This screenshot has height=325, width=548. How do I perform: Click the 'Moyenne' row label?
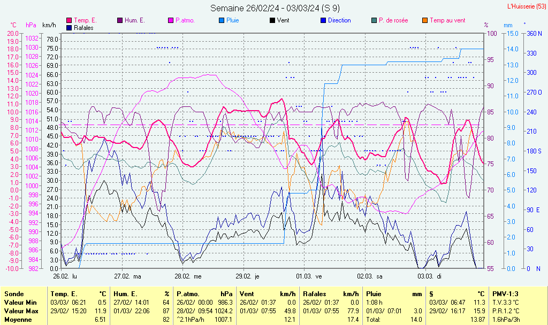(x=18, y=320)
